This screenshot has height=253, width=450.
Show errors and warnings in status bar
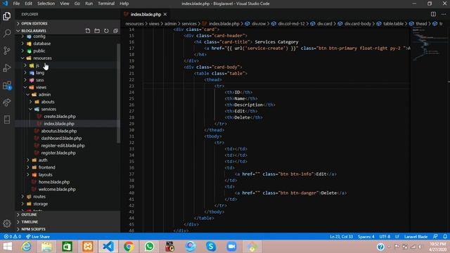(13, 237)
